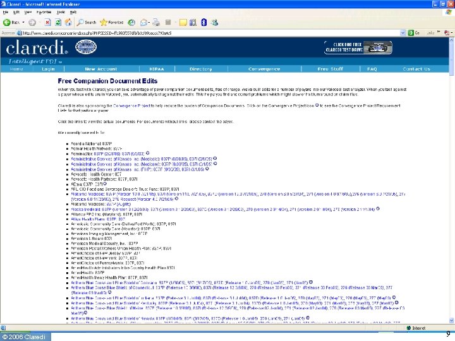Image resolution: width=455 pixels, height=341 pixels.
Task: Open the Altius Health Plans link
Action: [98, 219]
